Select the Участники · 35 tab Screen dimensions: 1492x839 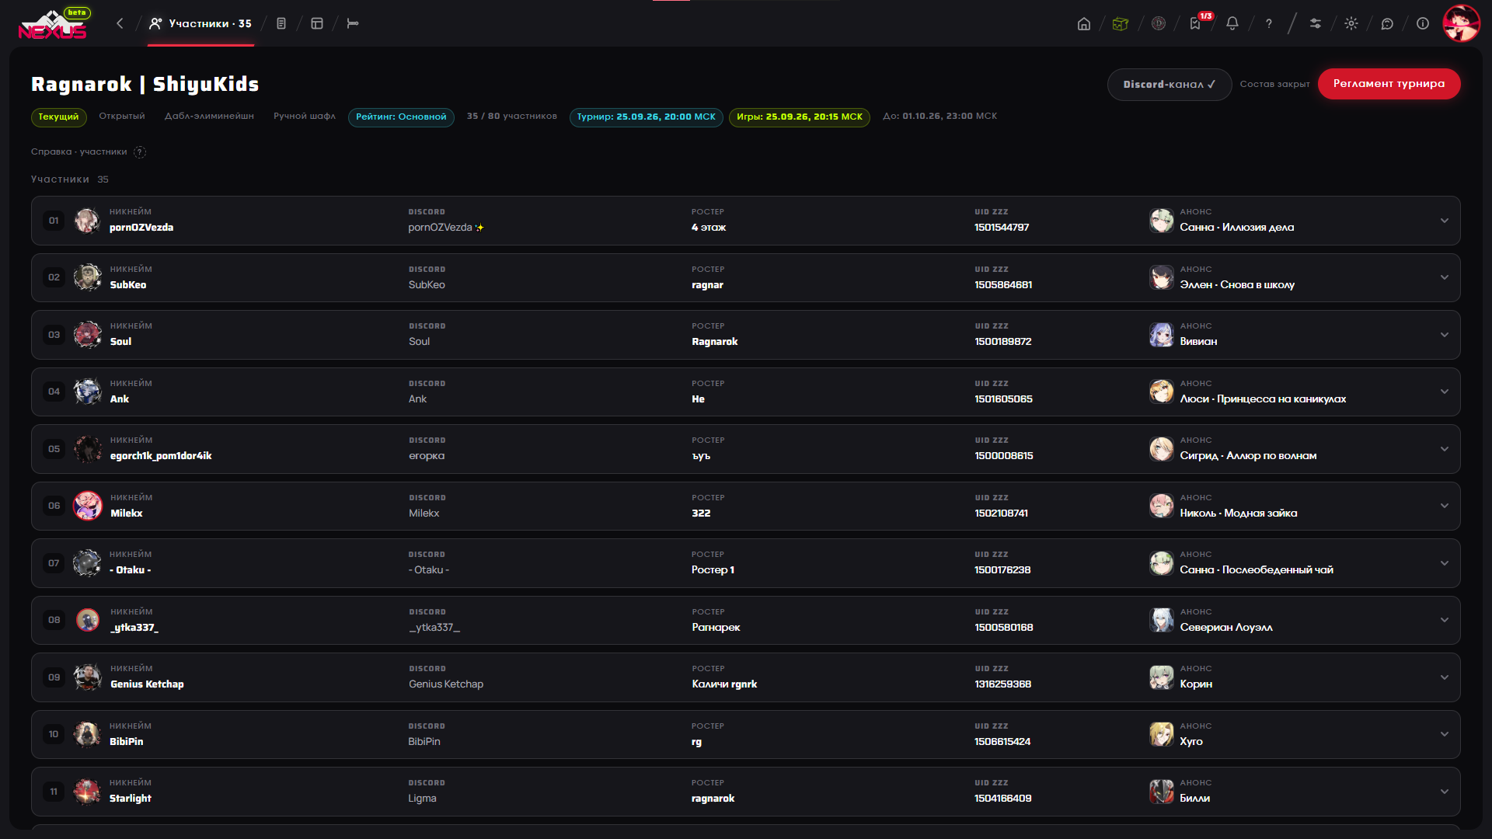200,23
